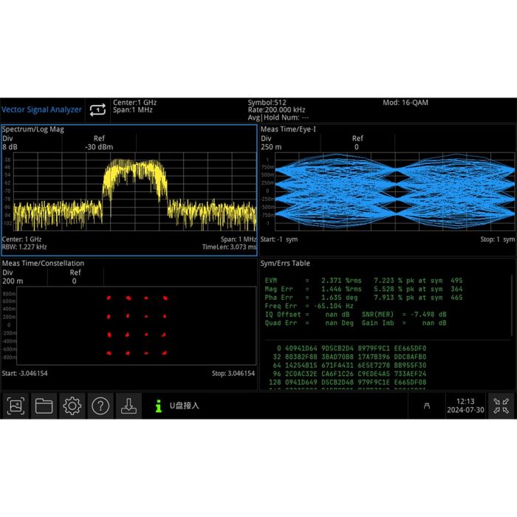This screenshot has width=517, height=517.
Task: Click the green USB info indicator
Action: (158, 405)
